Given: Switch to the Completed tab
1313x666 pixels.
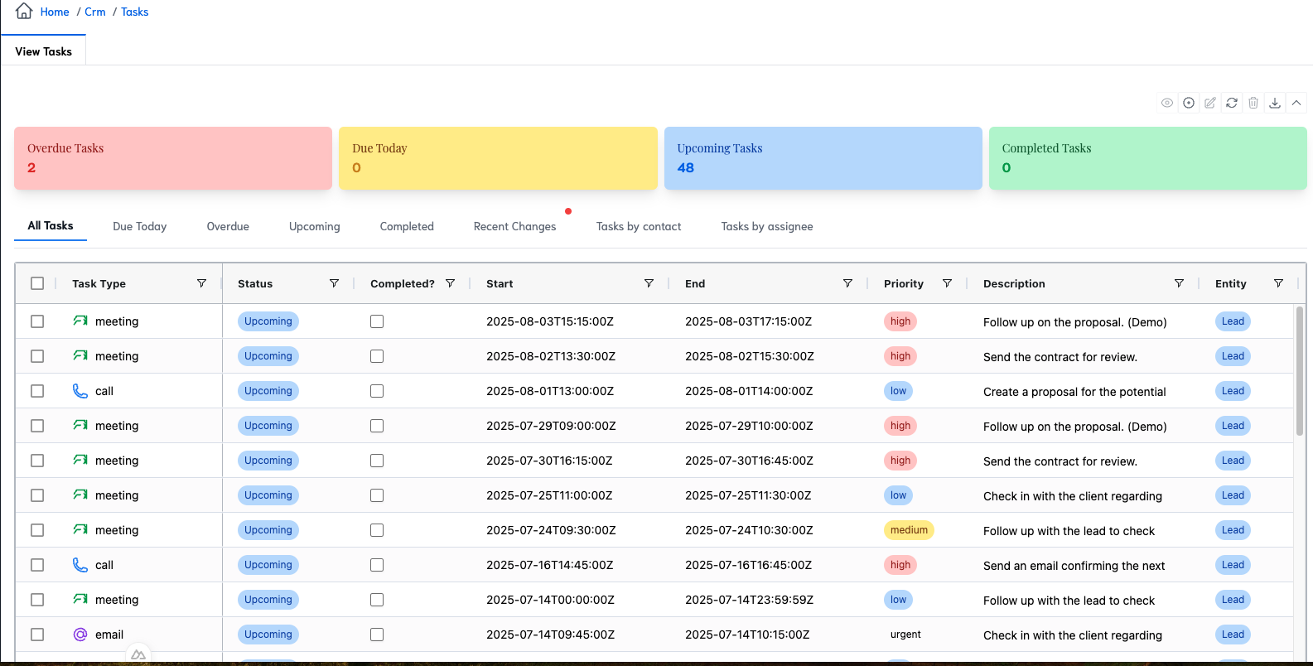Looking at the screenshot, I should pyautogui.click(x=407, y=226).
